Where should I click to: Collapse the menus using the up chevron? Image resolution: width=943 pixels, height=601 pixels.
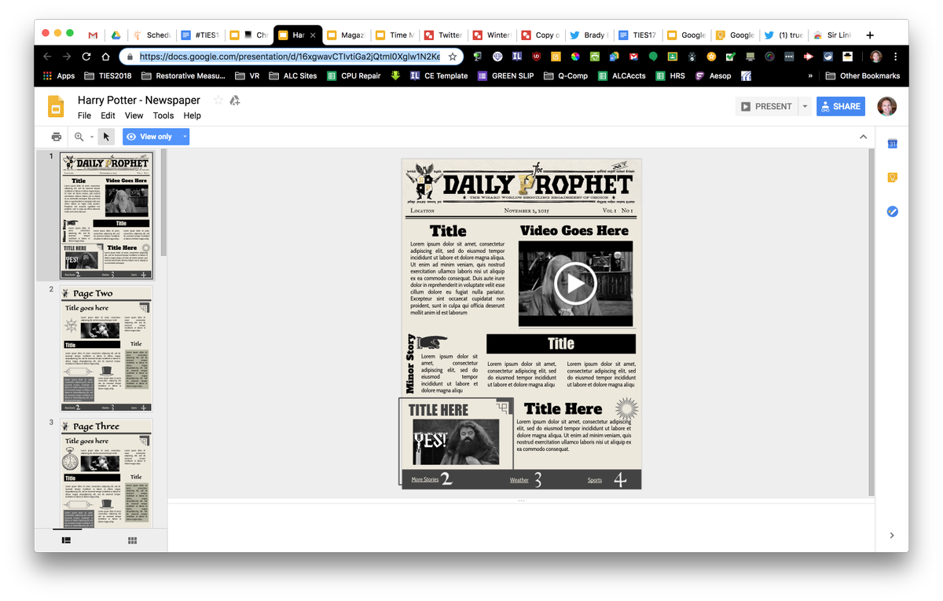[x=863, y=137]
